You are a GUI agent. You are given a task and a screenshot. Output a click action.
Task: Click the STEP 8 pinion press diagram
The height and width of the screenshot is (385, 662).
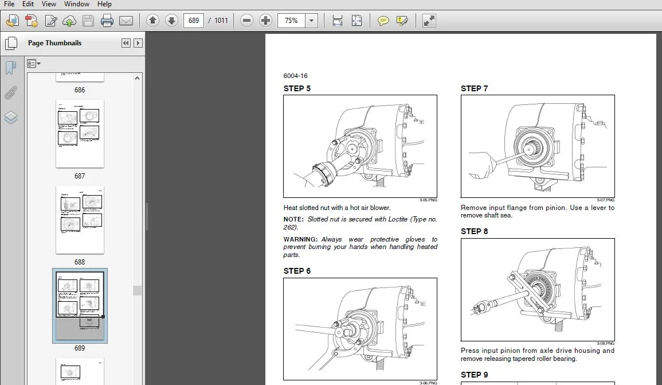(538, 290)
